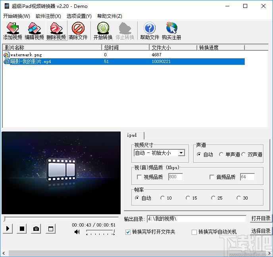Viewport: 273px width, 257px height.
Task: Set frame rate to 25
Action: [213, 198]
